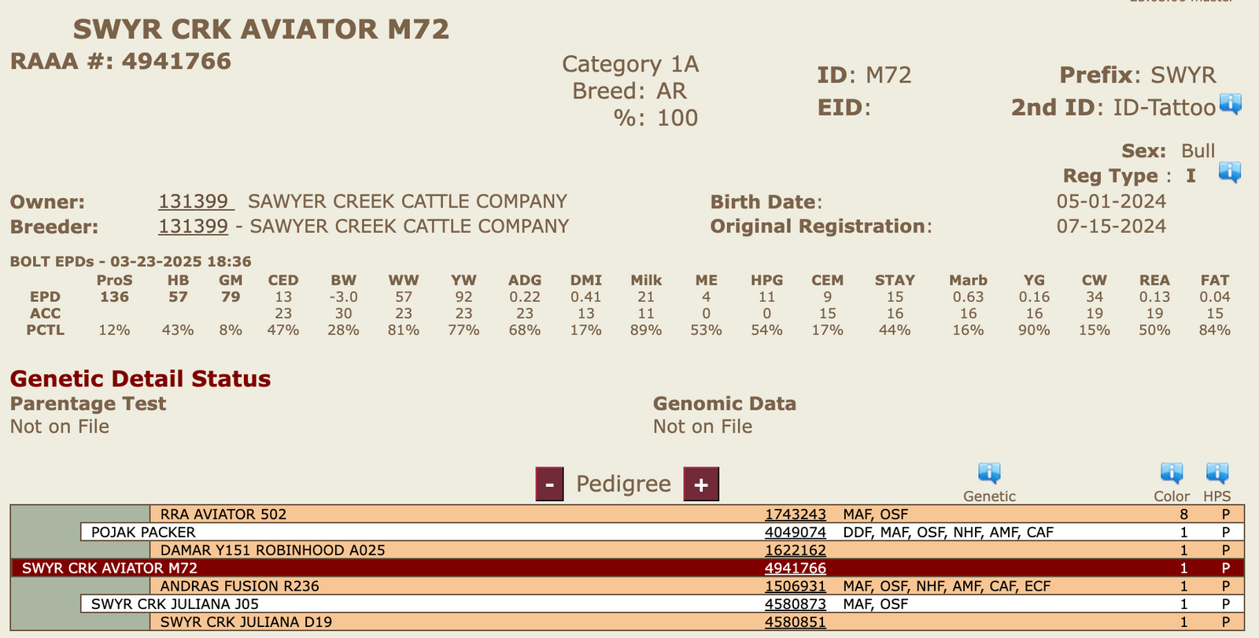Open ANDRAS FUSION R236 registration 1506931

(795, 587)
